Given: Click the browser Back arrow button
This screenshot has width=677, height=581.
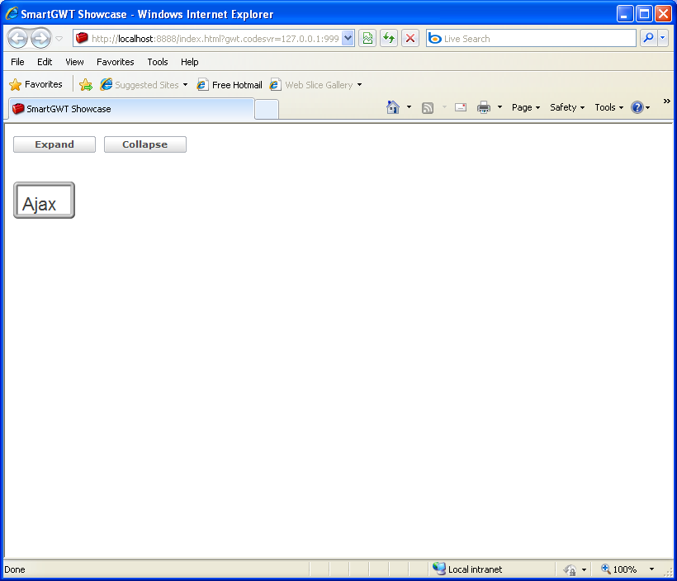Looking at the screenshot, I should 17,39.
